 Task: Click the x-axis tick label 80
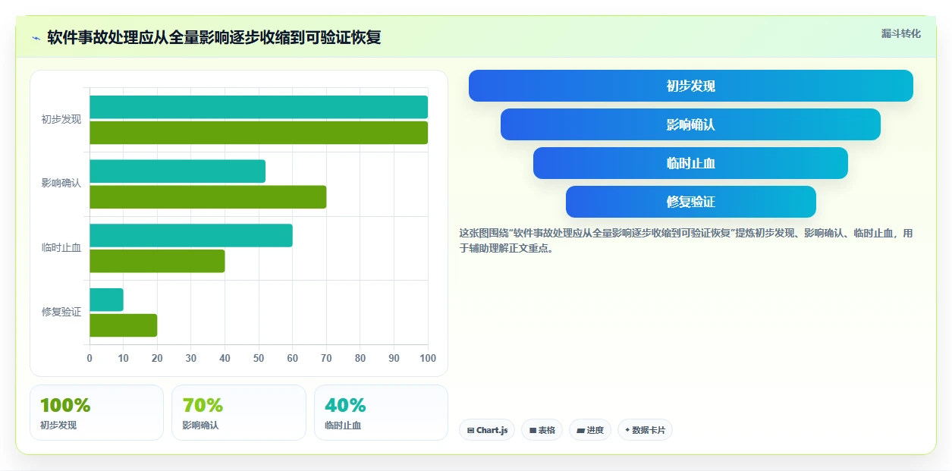(360, 359)
